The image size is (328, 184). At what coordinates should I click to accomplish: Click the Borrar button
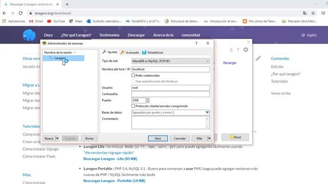pyautogui.click(x=89, y=139)
